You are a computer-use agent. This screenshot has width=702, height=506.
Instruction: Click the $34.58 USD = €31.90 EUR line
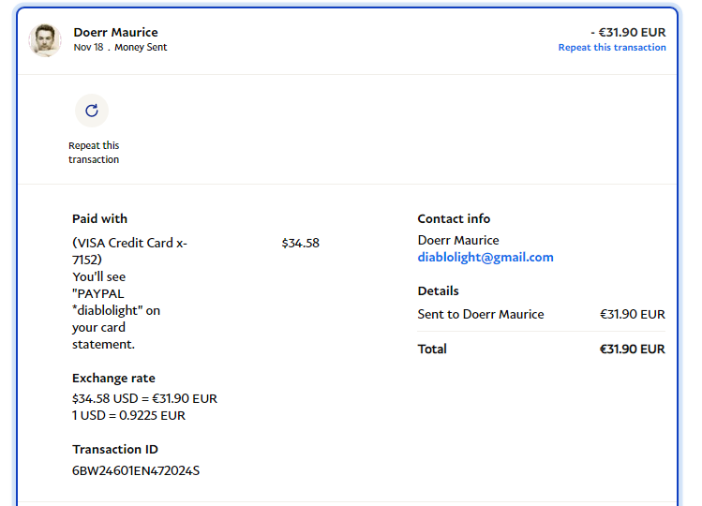[x=144, y=398]
